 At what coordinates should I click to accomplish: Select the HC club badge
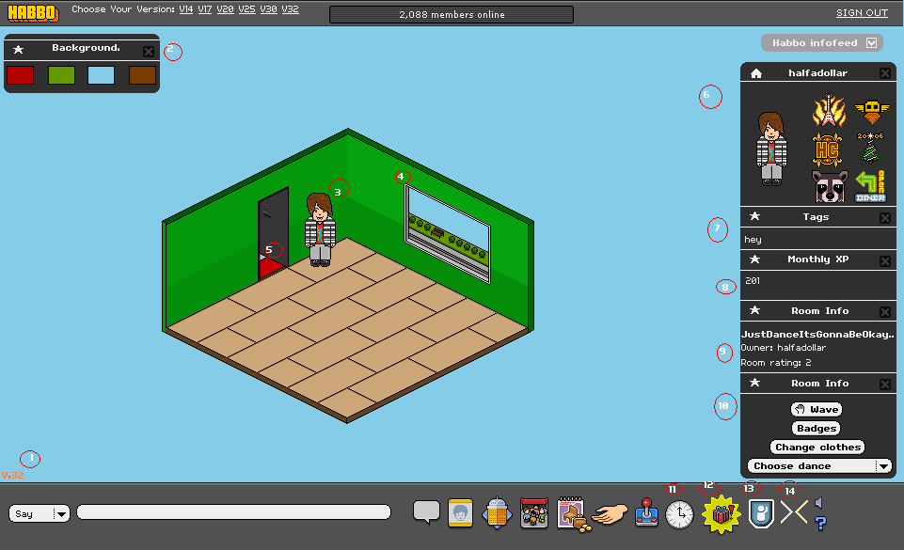click(827, 149)
